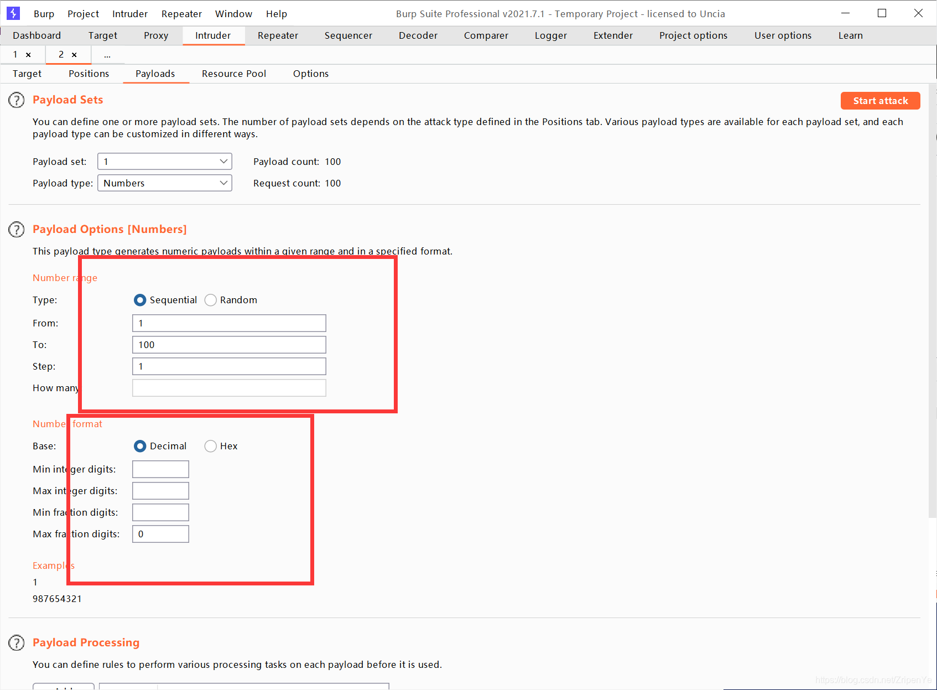937x690 pixels.
Task: Open the Intruder Positions sub-tab
Action: click(x=89, y=74)
